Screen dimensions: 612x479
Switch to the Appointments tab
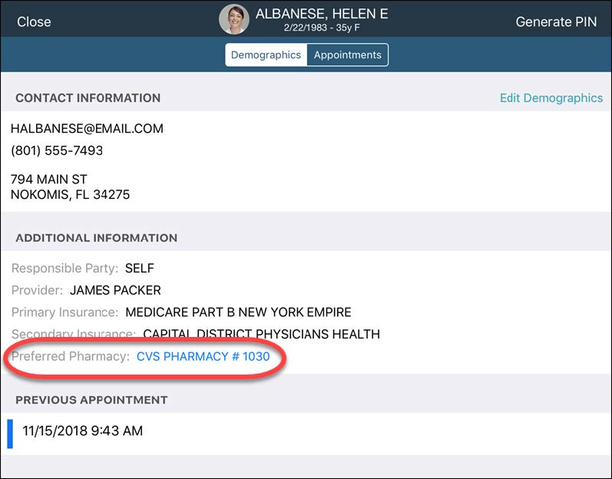pyautogui.click(x=347, y=55)
